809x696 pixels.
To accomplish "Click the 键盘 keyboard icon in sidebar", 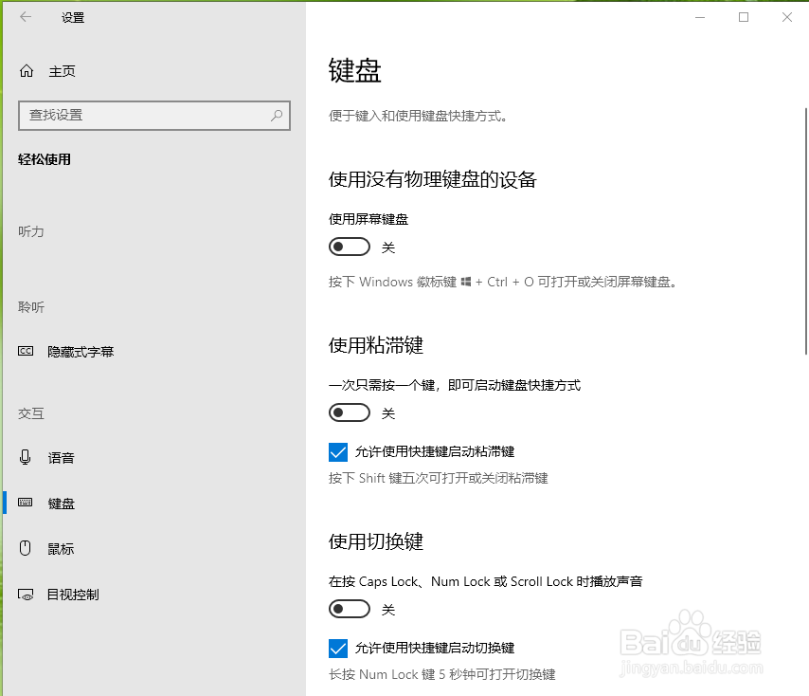I will tap(26, 503).
